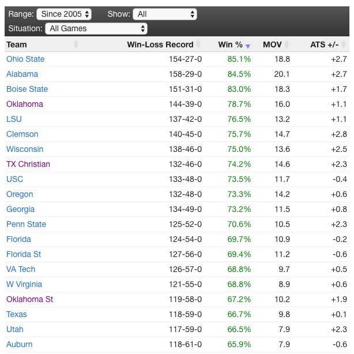Go to the Clemson team link

pos(22,134)
